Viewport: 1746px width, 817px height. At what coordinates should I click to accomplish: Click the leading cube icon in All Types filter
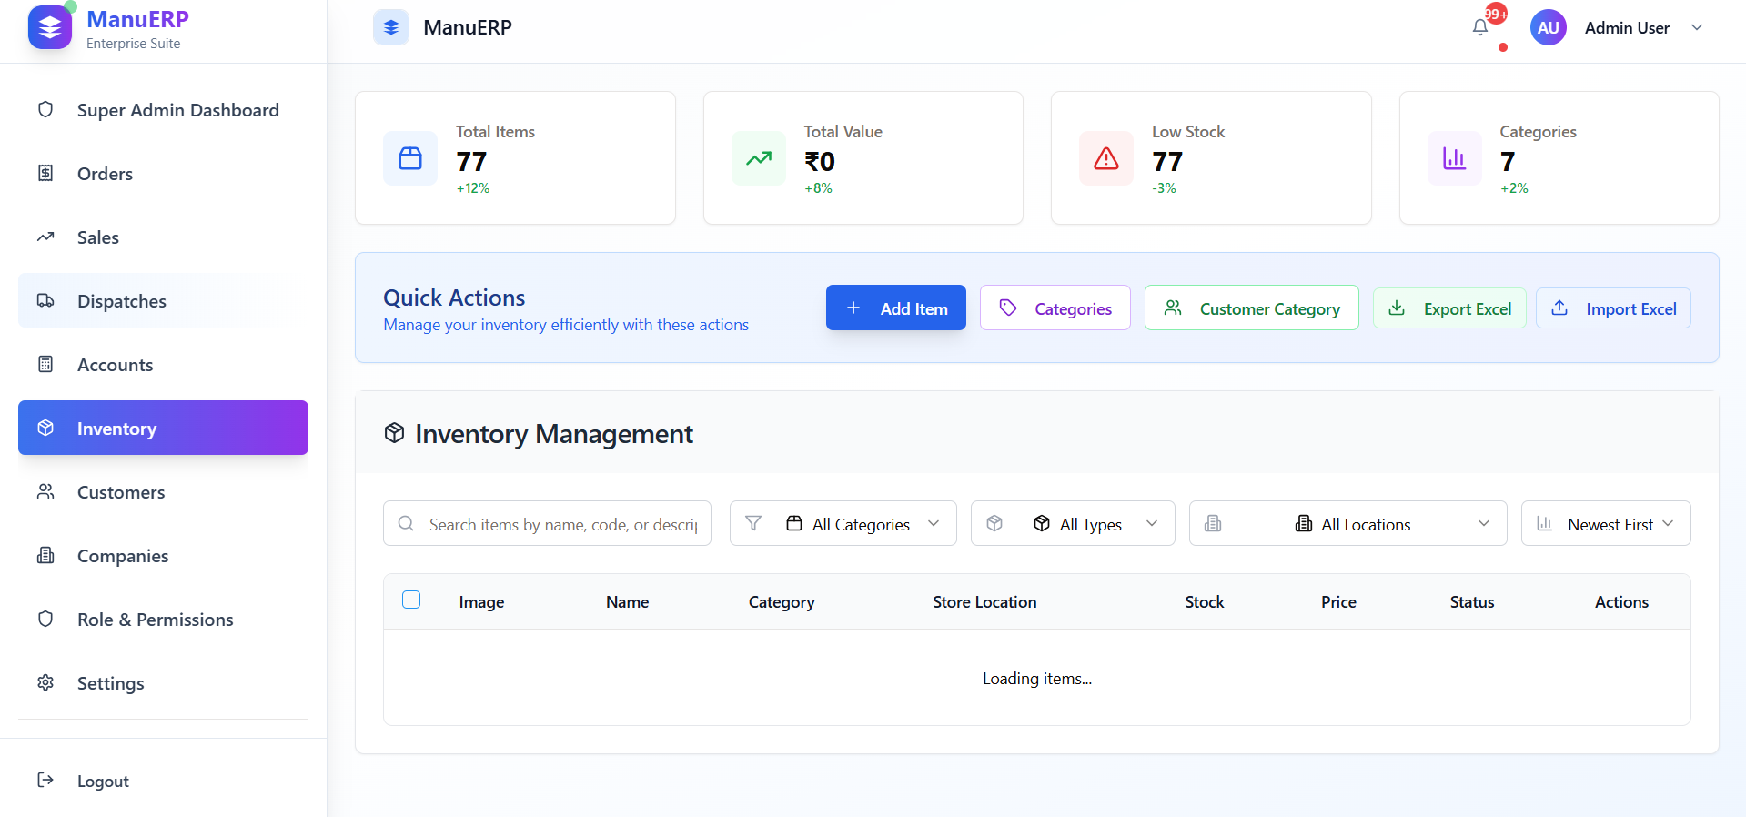pos(994,523)
